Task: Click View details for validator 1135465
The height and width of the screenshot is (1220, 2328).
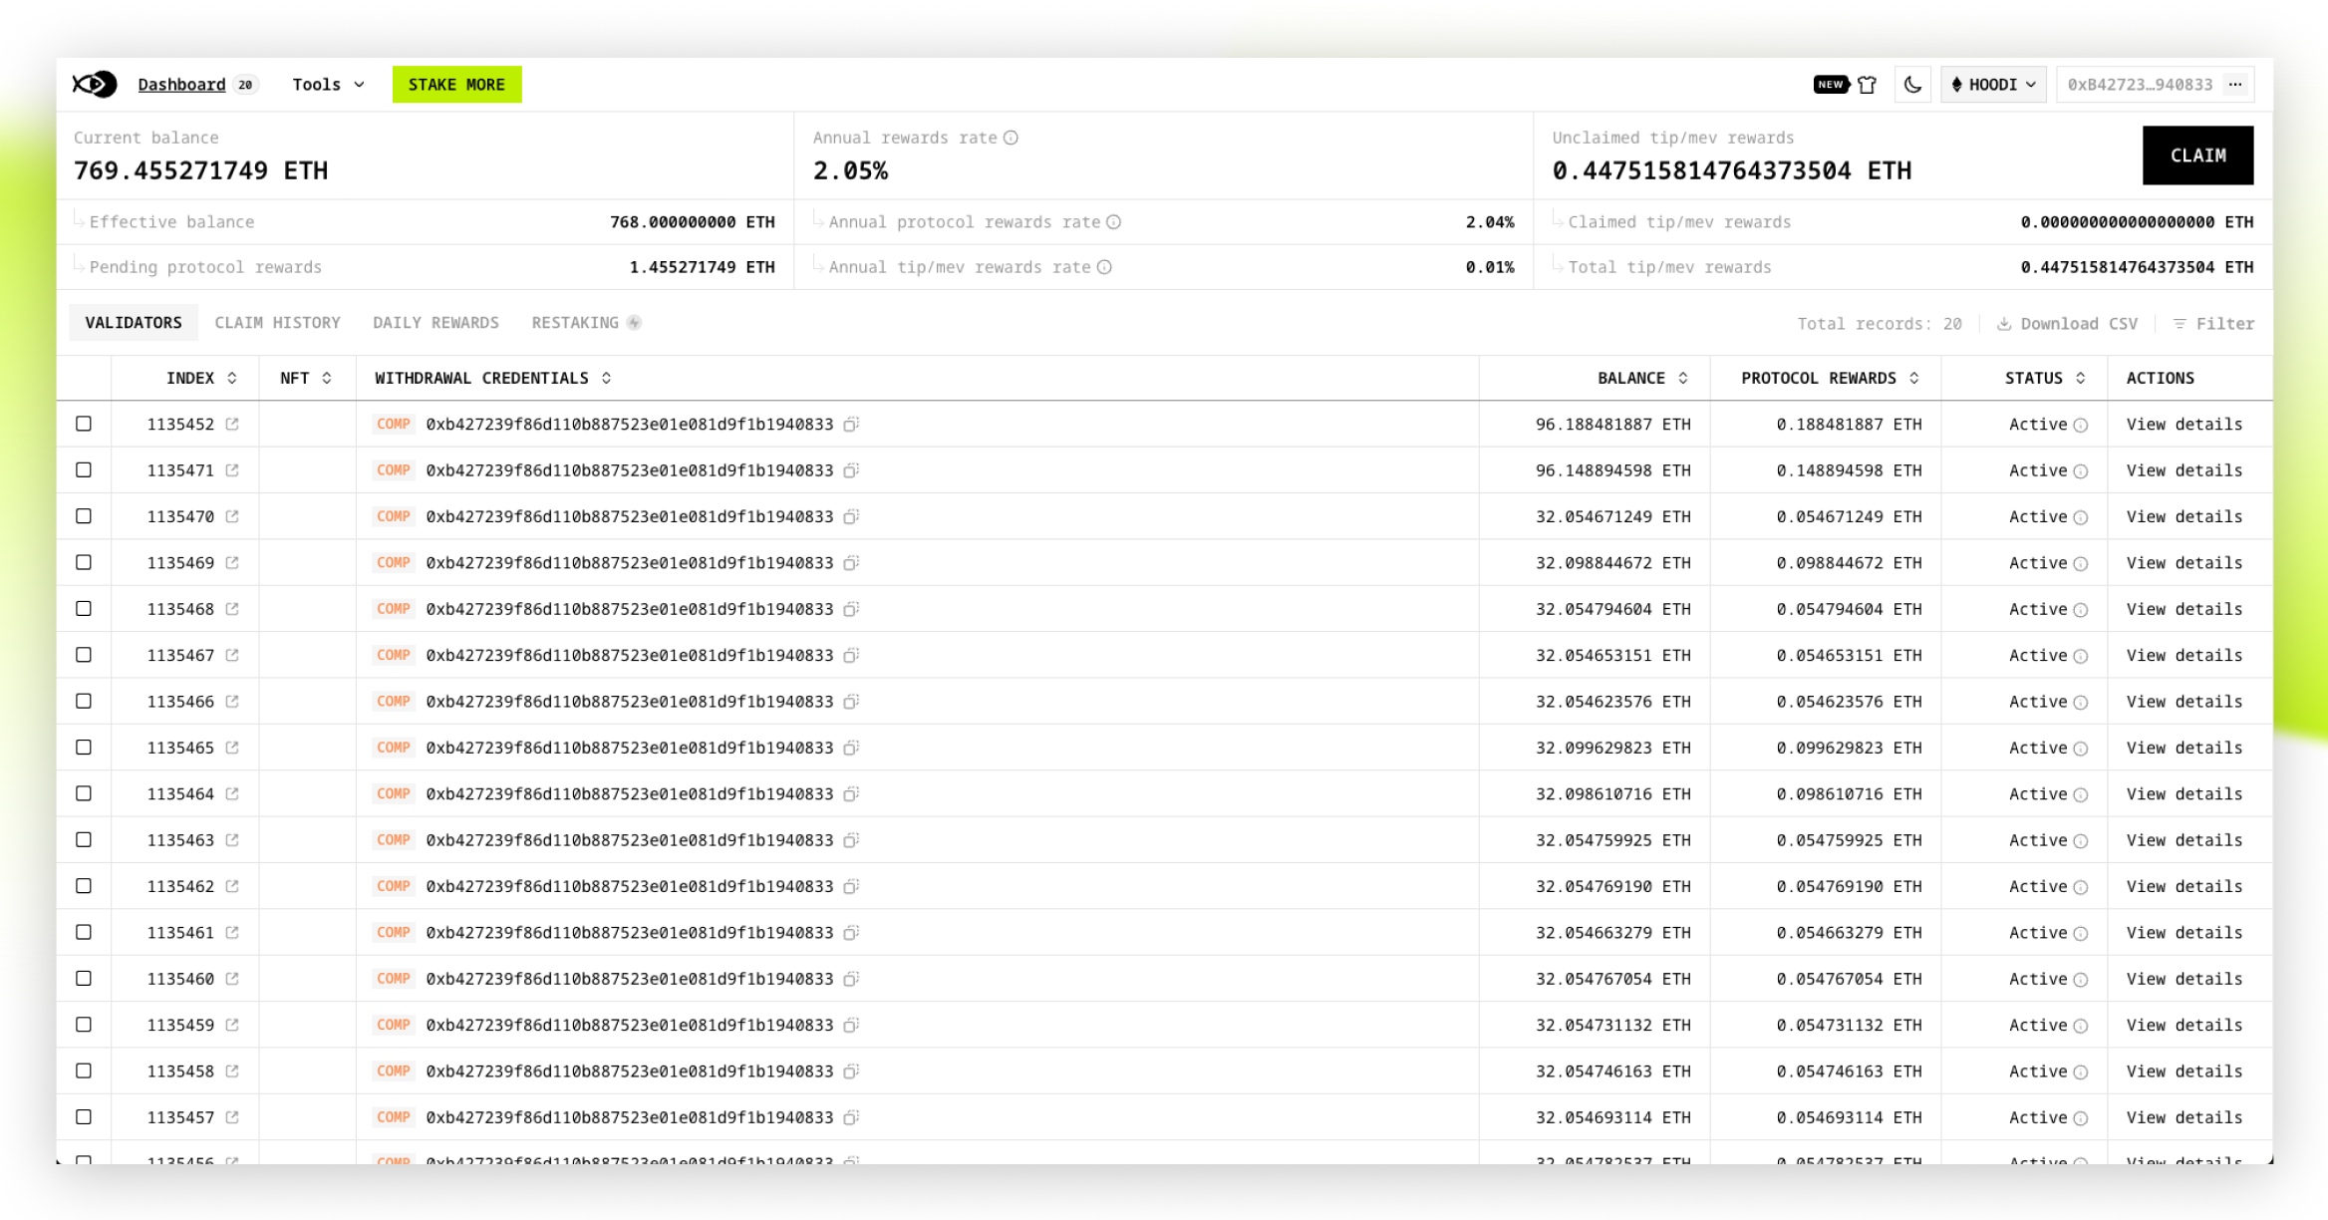Action: tap(2183, 748)
